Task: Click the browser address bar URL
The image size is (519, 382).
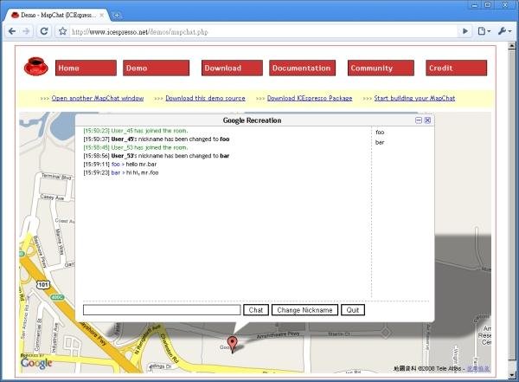Action: point(139,32)
